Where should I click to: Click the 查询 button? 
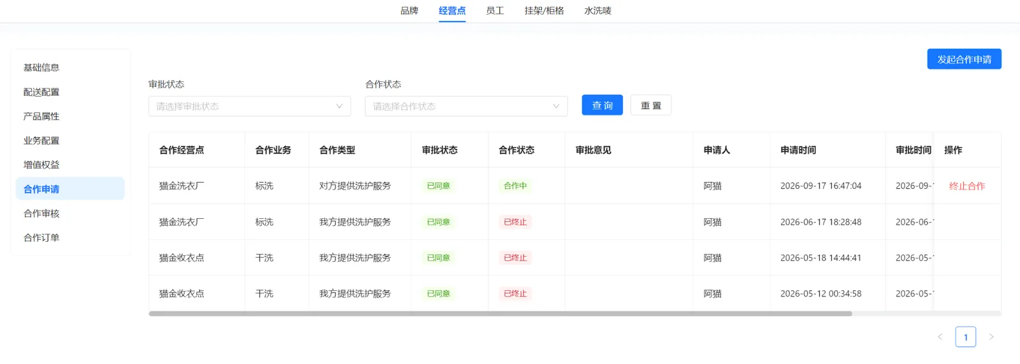pos(602,105)
